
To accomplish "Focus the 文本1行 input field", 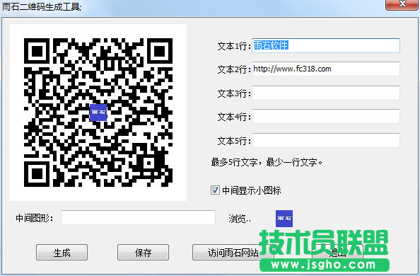I will coord(326,45).
